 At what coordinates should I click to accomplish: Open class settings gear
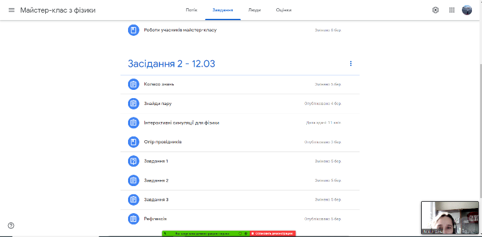[x=436, y=10]
